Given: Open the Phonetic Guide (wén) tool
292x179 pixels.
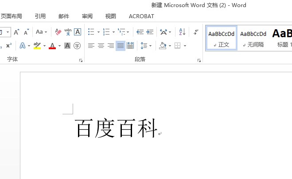Looking at the screenshot, I should 68,32.
